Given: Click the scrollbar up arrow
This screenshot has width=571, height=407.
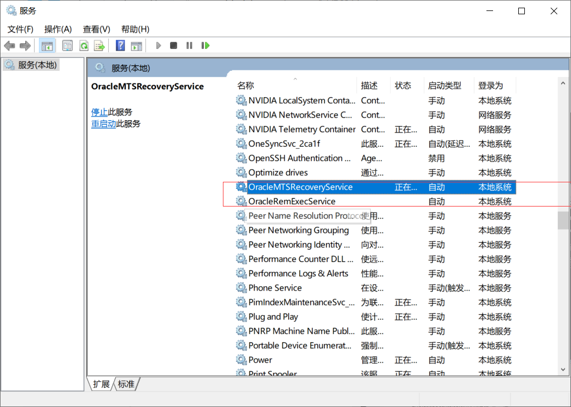Looking at the screenshot, I should 563,83.
